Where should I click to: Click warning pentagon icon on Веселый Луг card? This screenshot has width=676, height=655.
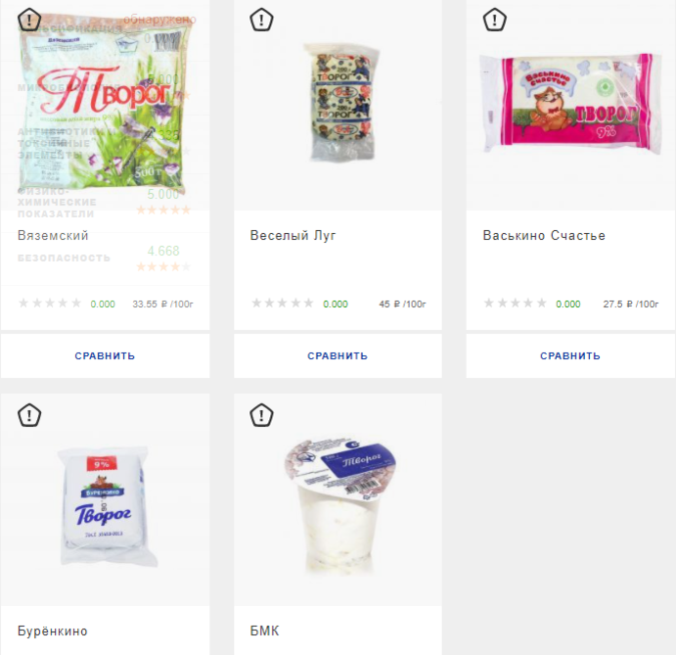[261, 20]
